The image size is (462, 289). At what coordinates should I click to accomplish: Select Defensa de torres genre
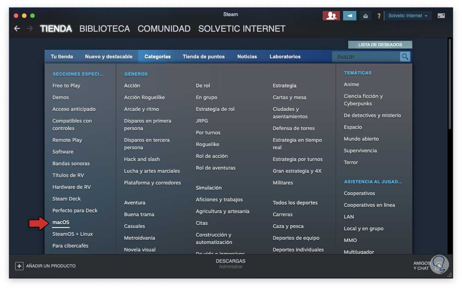click(294, 128)
